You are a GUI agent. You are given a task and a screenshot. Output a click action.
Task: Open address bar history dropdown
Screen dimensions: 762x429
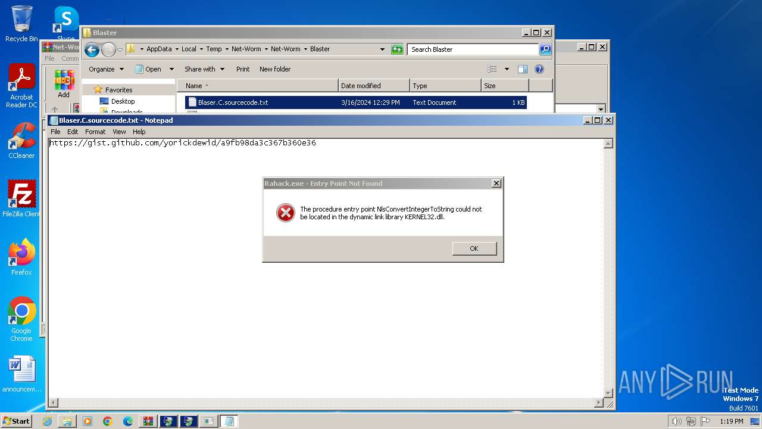click(x=382, y=49)
